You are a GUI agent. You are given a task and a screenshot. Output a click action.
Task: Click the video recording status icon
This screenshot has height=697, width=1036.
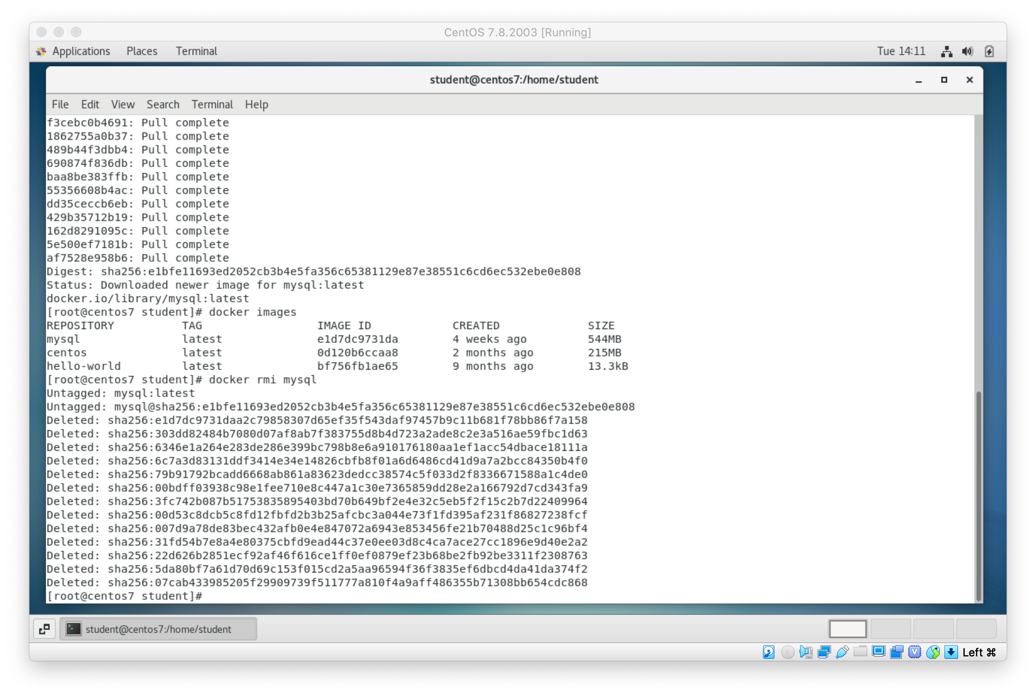(x=896, y=652)
